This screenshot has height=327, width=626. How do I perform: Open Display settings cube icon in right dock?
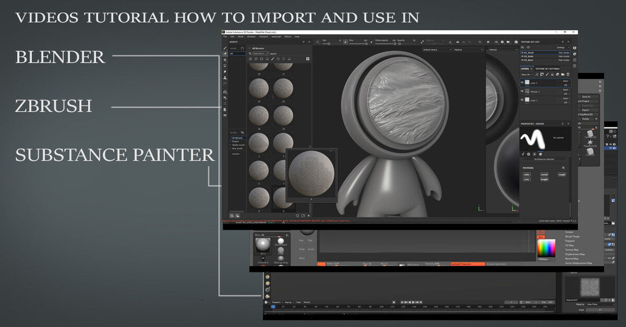(574, 48)
